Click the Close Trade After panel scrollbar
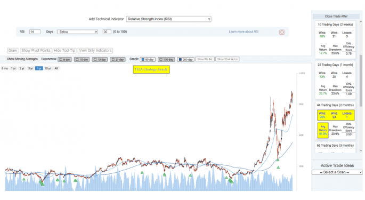Image resolution: width=365 pixels, height=200 pixels. [361, 81]
